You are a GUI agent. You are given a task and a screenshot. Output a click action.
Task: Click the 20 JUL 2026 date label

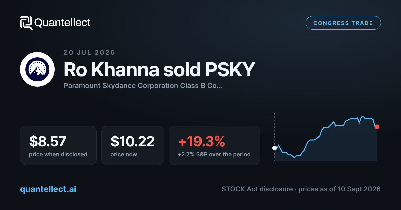click(89, 52)
